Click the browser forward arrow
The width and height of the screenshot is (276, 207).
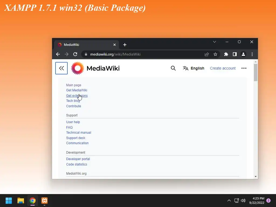coord(67,54)
